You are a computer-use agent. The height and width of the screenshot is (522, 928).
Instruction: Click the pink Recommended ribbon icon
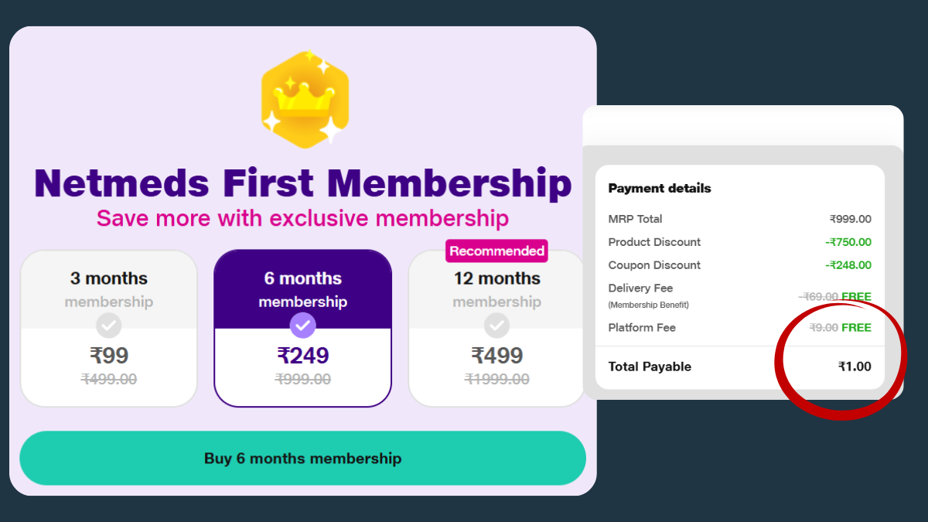click(496, 251)
